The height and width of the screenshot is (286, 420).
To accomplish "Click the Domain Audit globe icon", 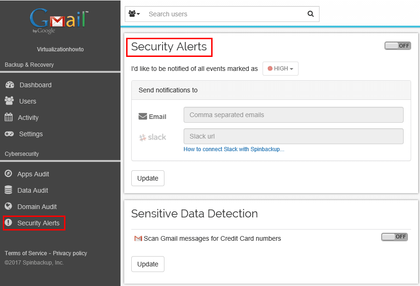I will point(8,206).
